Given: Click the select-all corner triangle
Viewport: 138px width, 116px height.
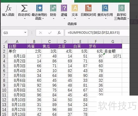Looking at the screenshot, I should tap(5, 41).
